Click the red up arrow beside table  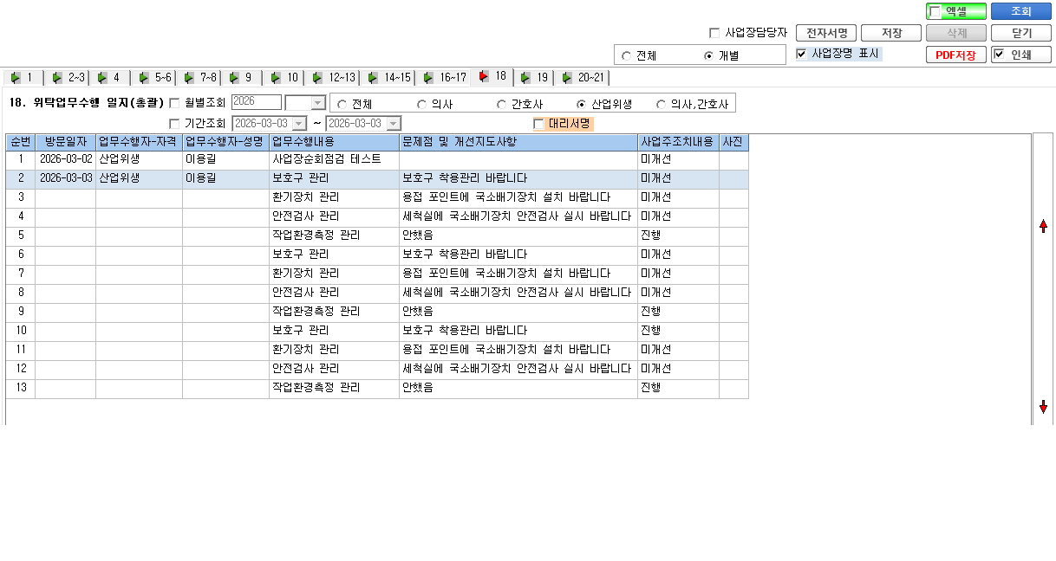(1043, 226)
